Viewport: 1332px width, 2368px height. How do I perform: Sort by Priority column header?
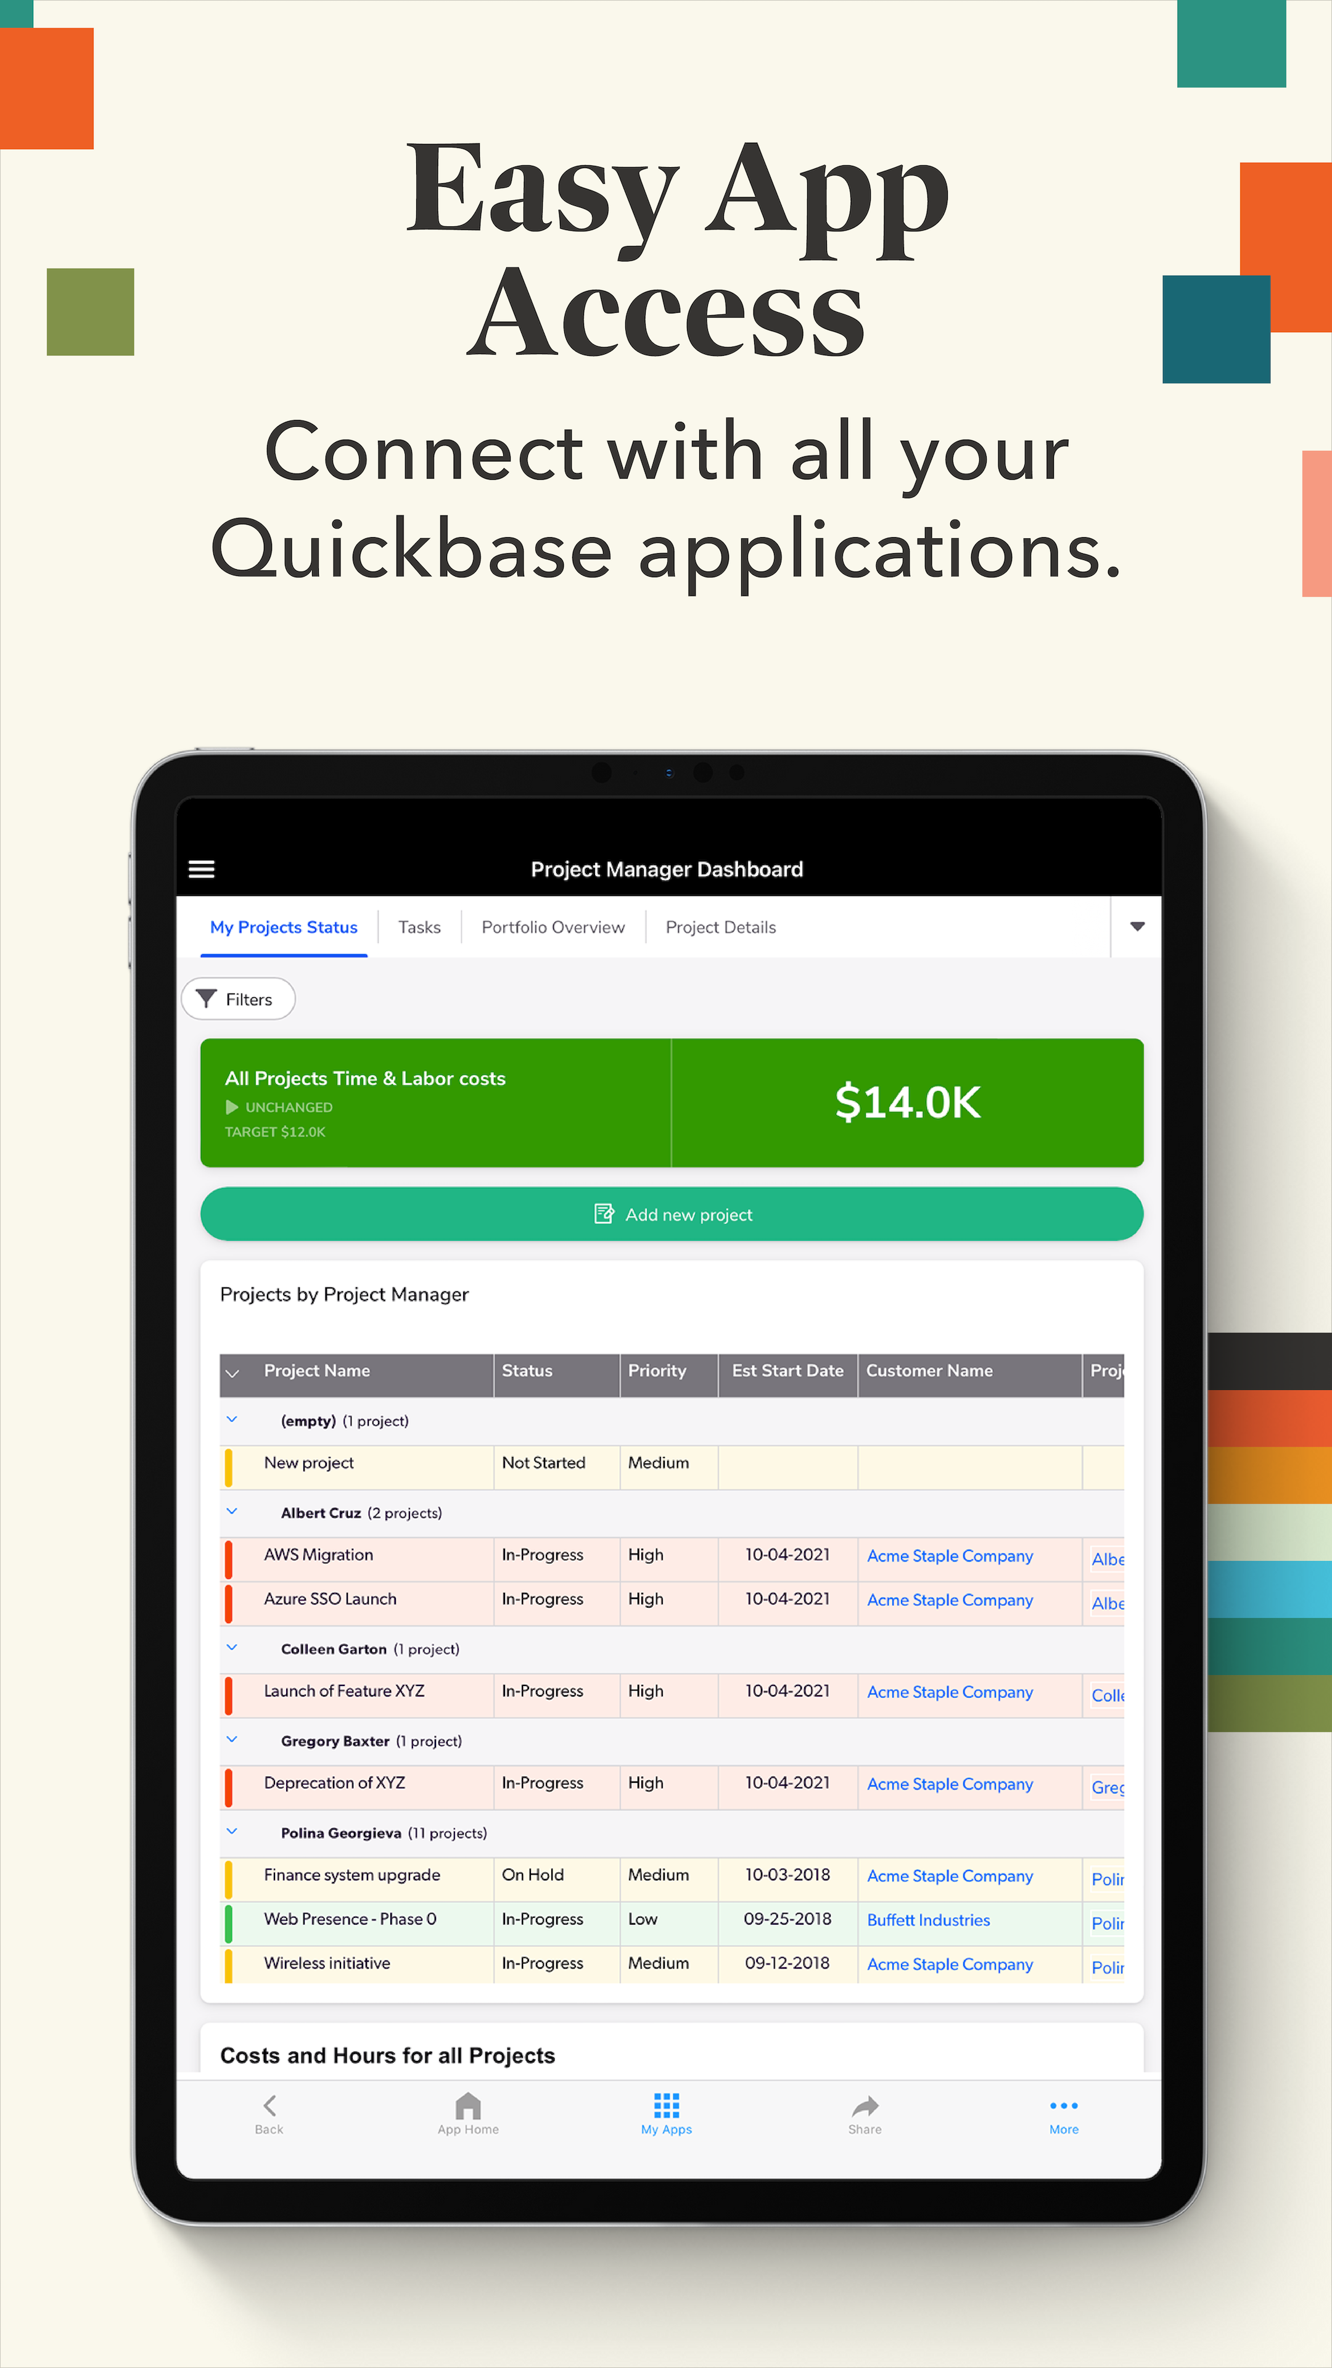pyautogui.click(x=657, y=1371)
